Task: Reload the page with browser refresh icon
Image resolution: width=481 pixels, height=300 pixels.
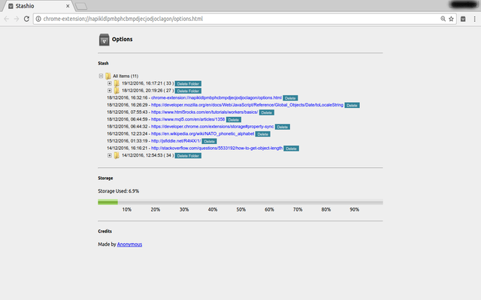Action: pos(27,17)
